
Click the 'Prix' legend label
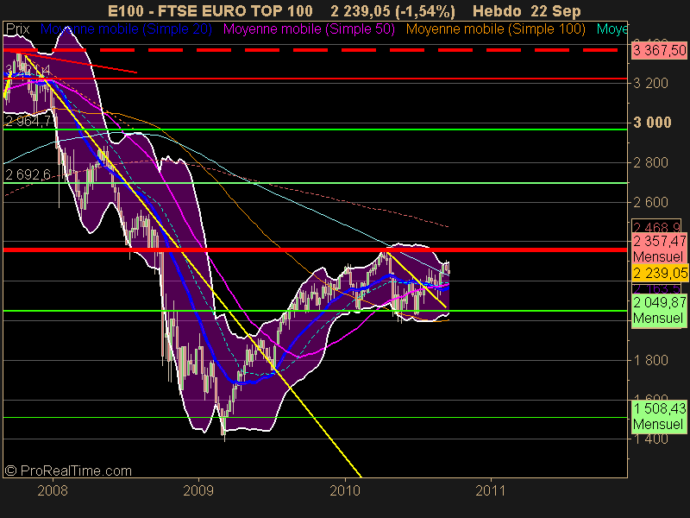pyautogui.click(x=17, y=29)
